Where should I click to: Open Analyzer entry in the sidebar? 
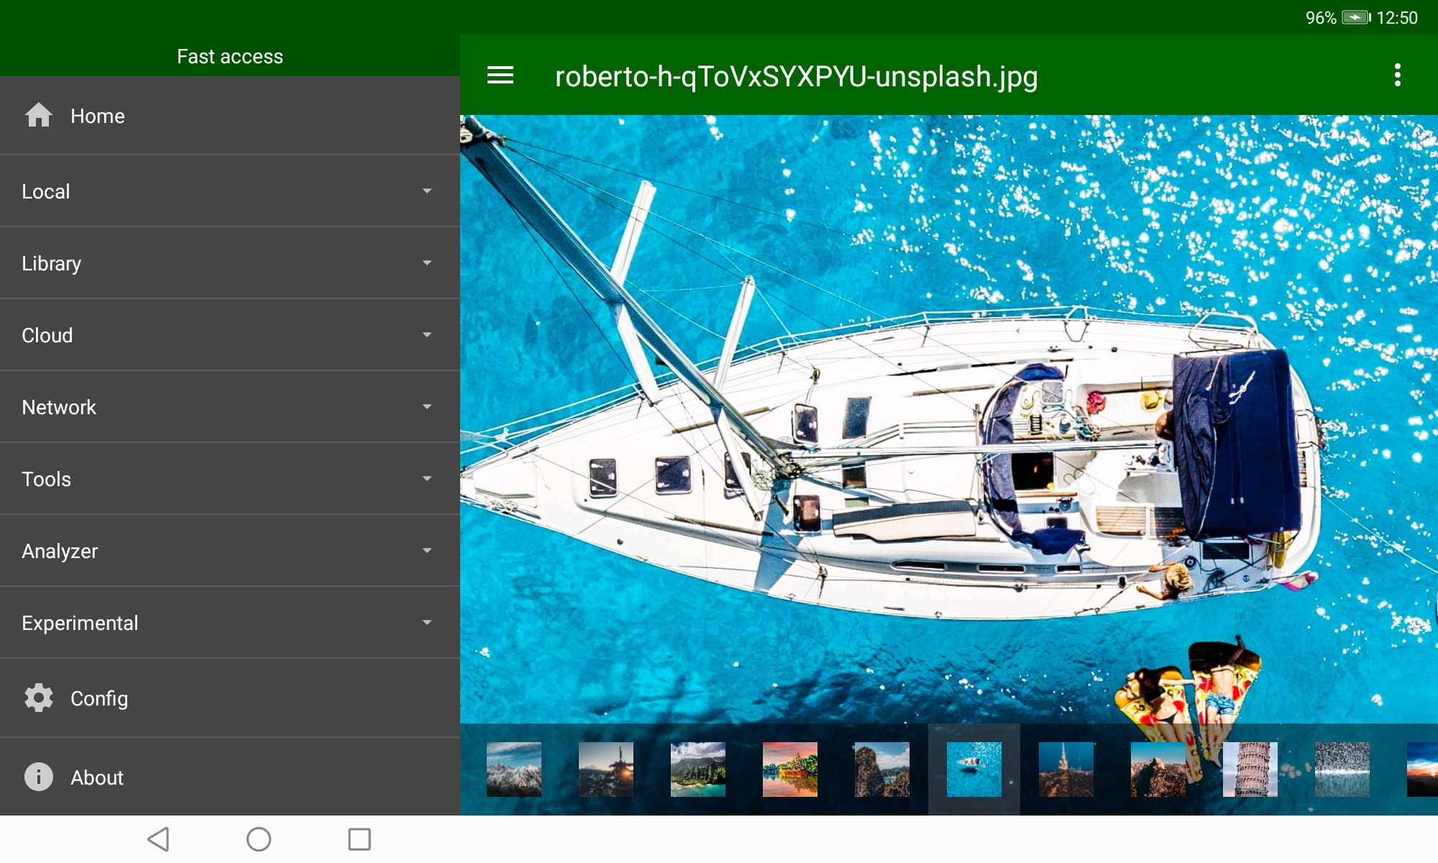pos(230,551)
